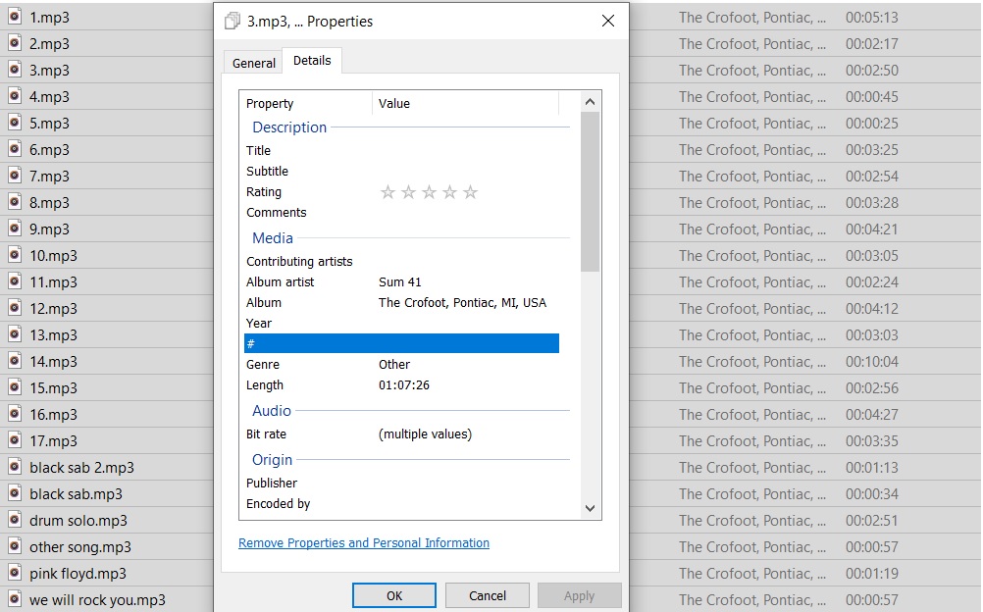Select the icon for 13.mp3

pos(15,334)
